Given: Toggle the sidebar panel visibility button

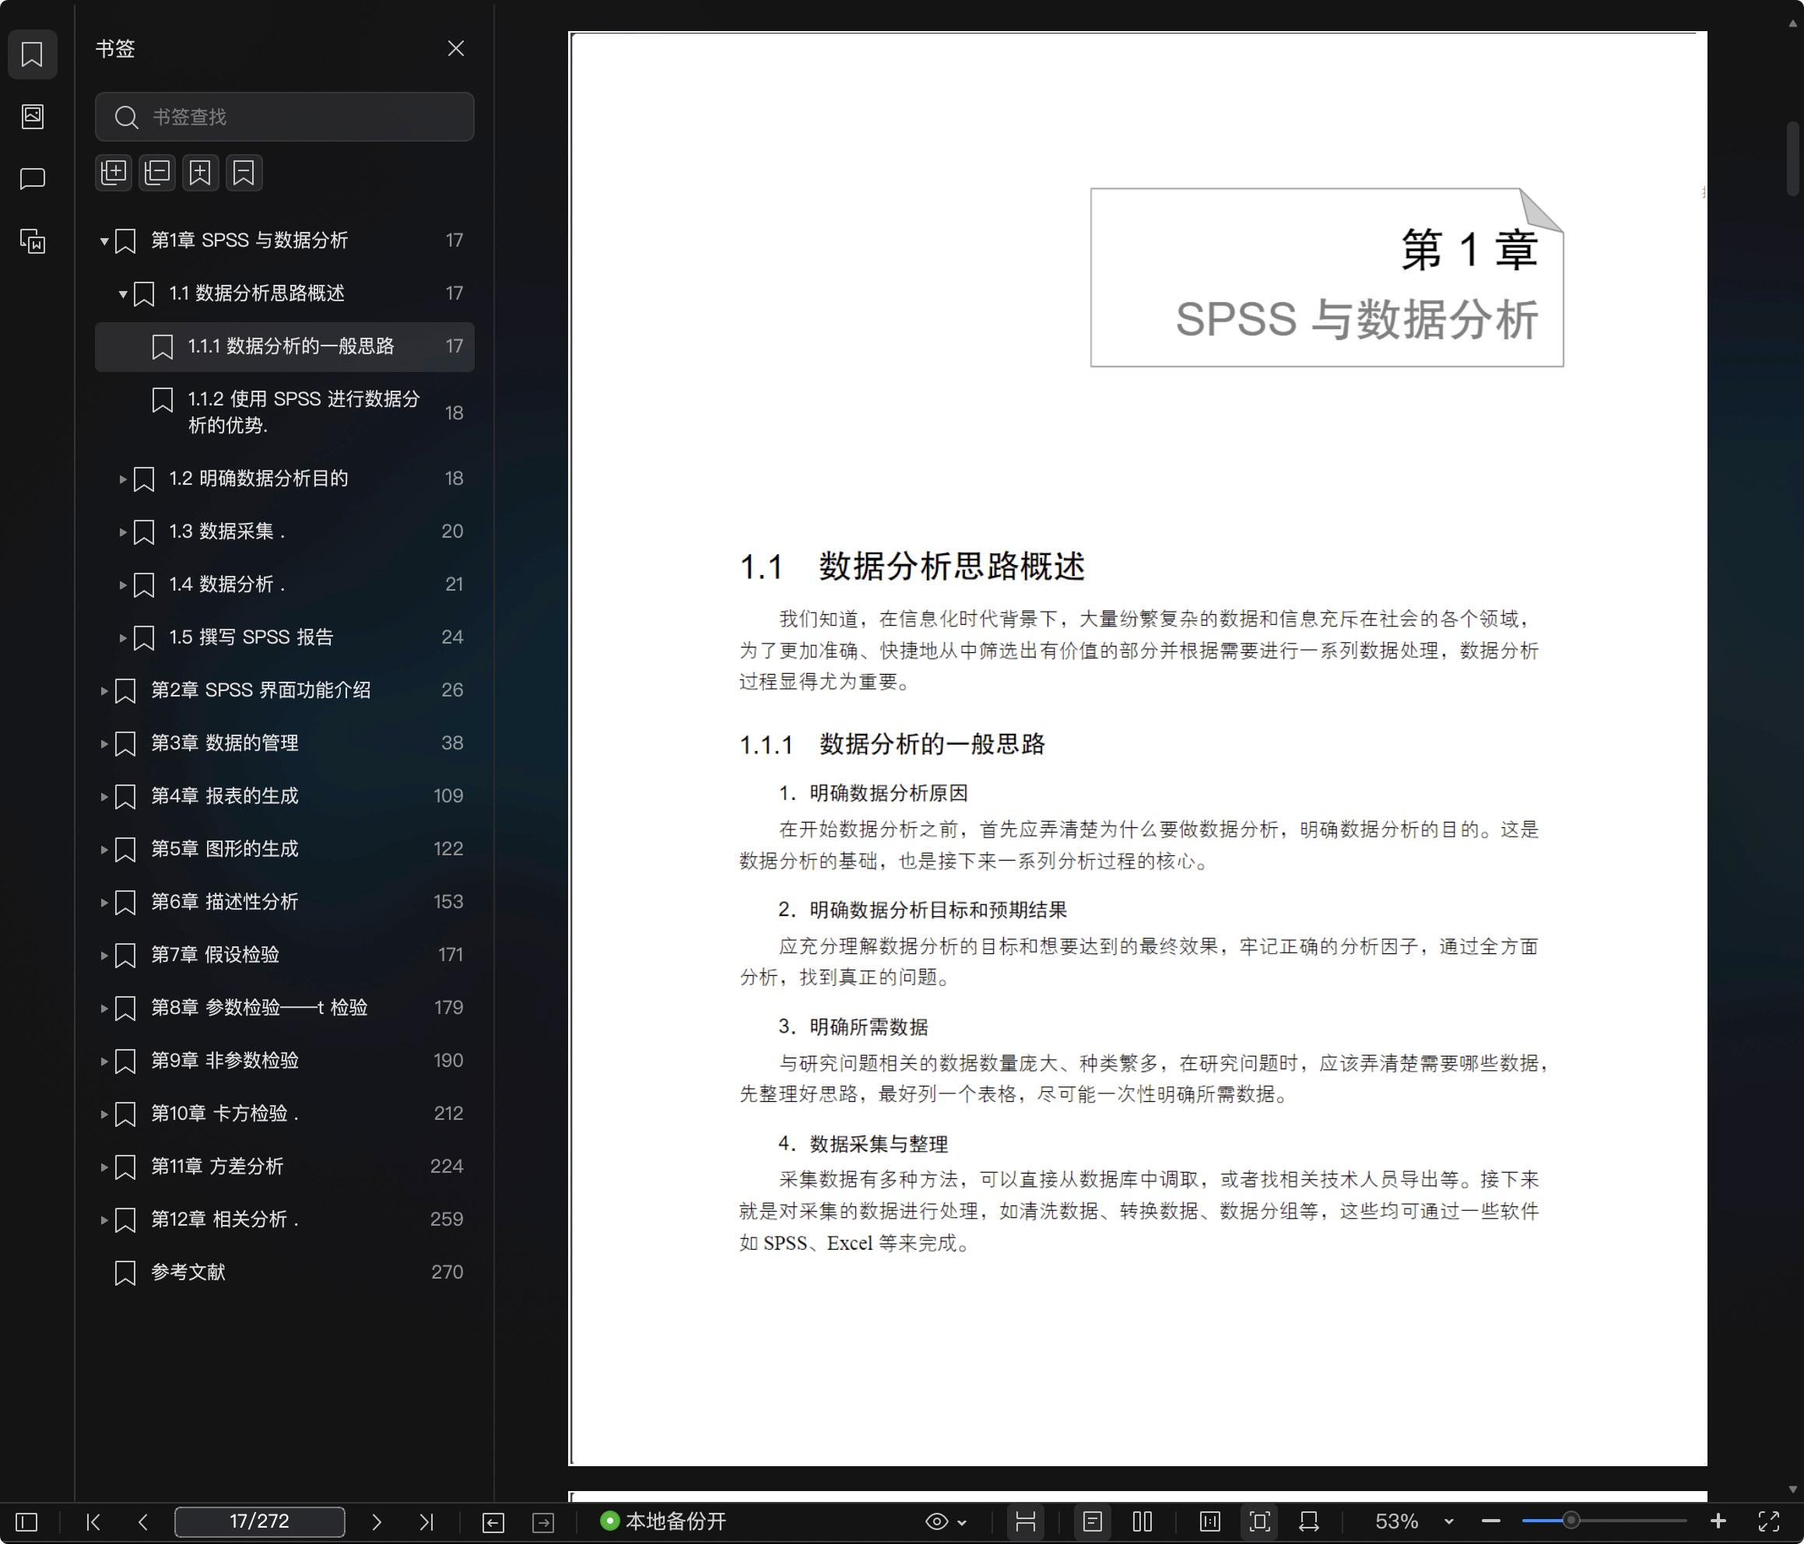Looking at the screenshot, I should click(27, 1521).
